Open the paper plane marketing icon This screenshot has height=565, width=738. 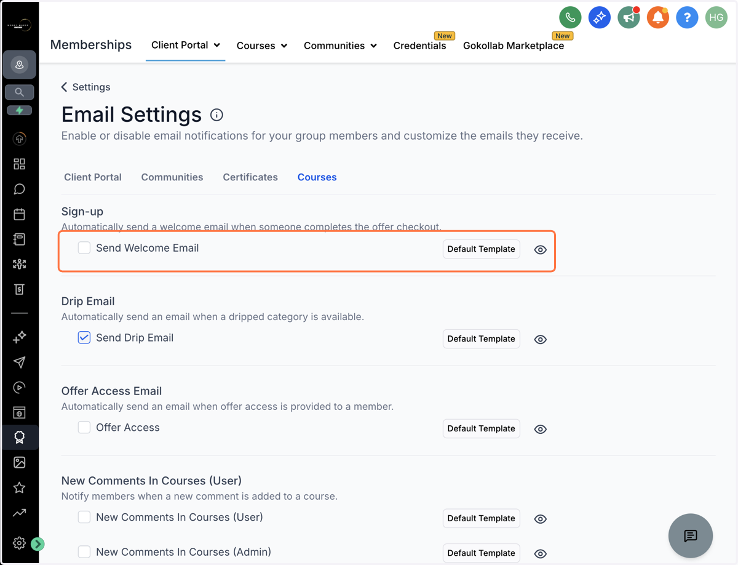coord(19,362)
